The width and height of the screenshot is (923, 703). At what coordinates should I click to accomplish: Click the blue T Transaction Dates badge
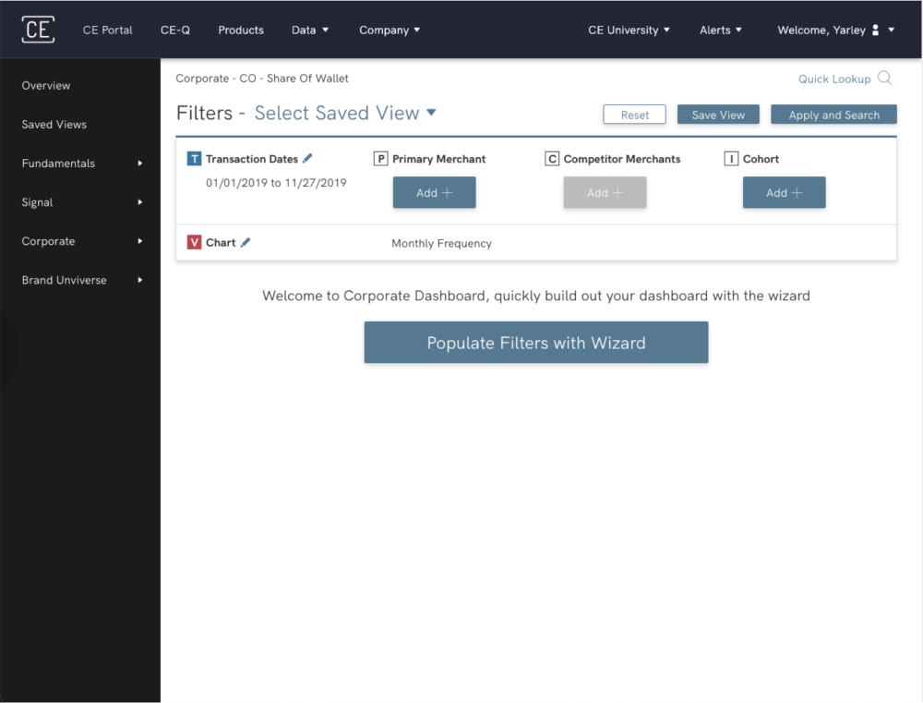(194, 159)
